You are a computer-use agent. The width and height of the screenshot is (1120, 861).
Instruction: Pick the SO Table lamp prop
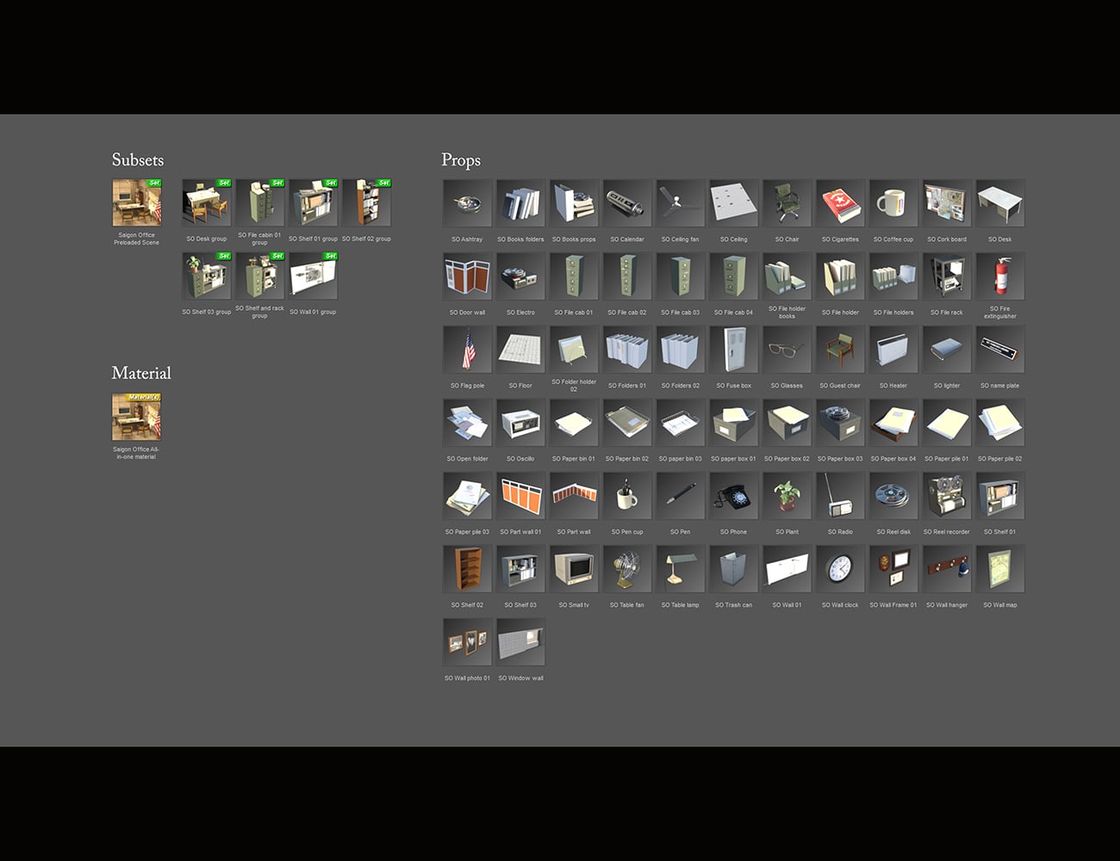point(681,569)
